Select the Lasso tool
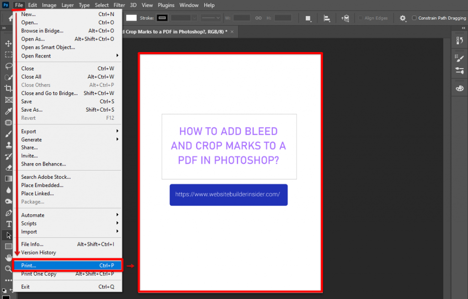This screenshot has height=299, width=468. point(8,65)
